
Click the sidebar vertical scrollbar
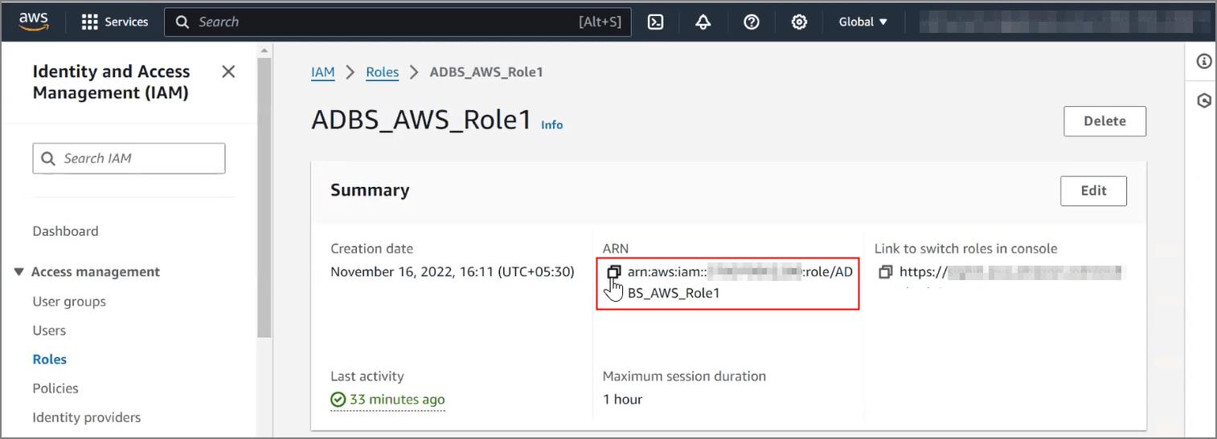coord(264,193)
